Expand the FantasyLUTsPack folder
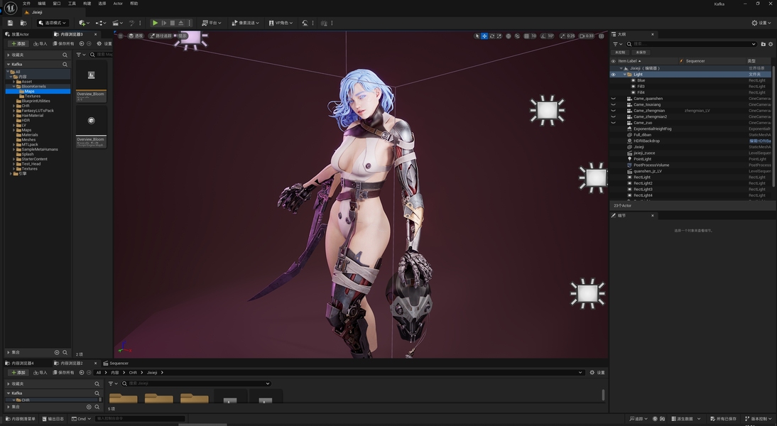The image size is (777, 426). coord(14,111)
